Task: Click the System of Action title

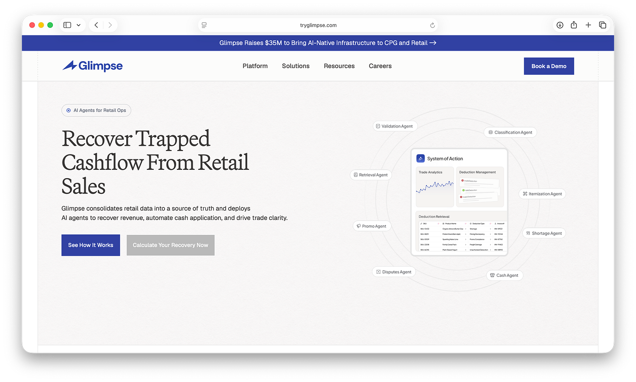Action: click(445, 159)
